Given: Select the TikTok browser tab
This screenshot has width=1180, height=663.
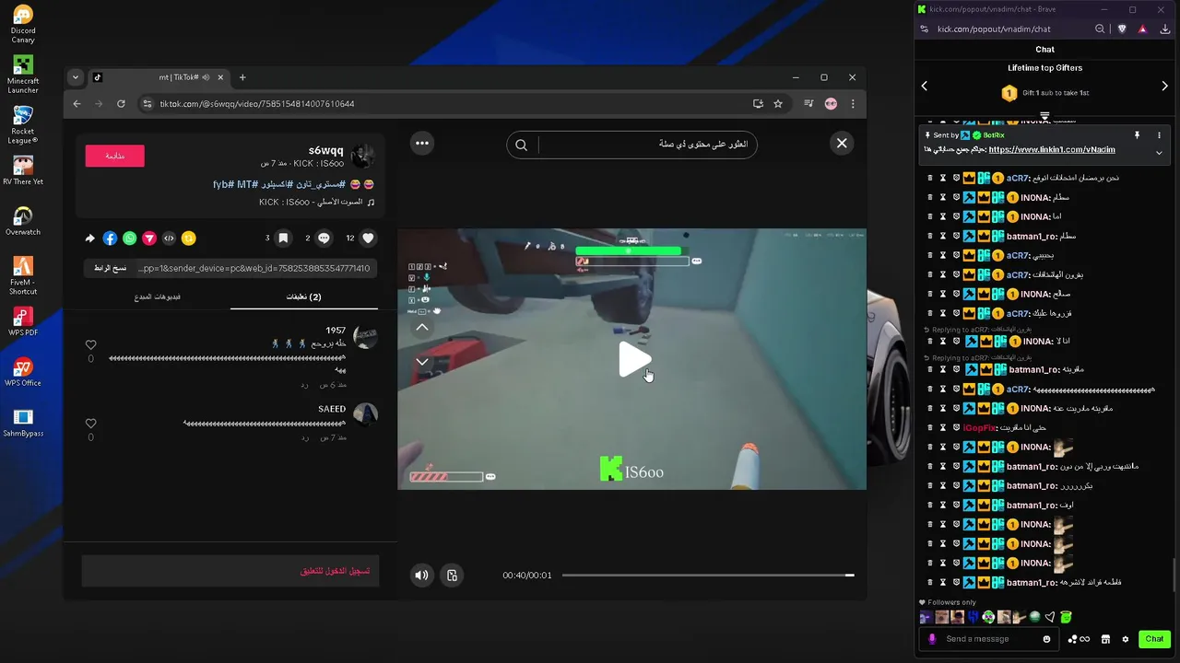Looking at the screenshot, I should (x=157, y=77).
